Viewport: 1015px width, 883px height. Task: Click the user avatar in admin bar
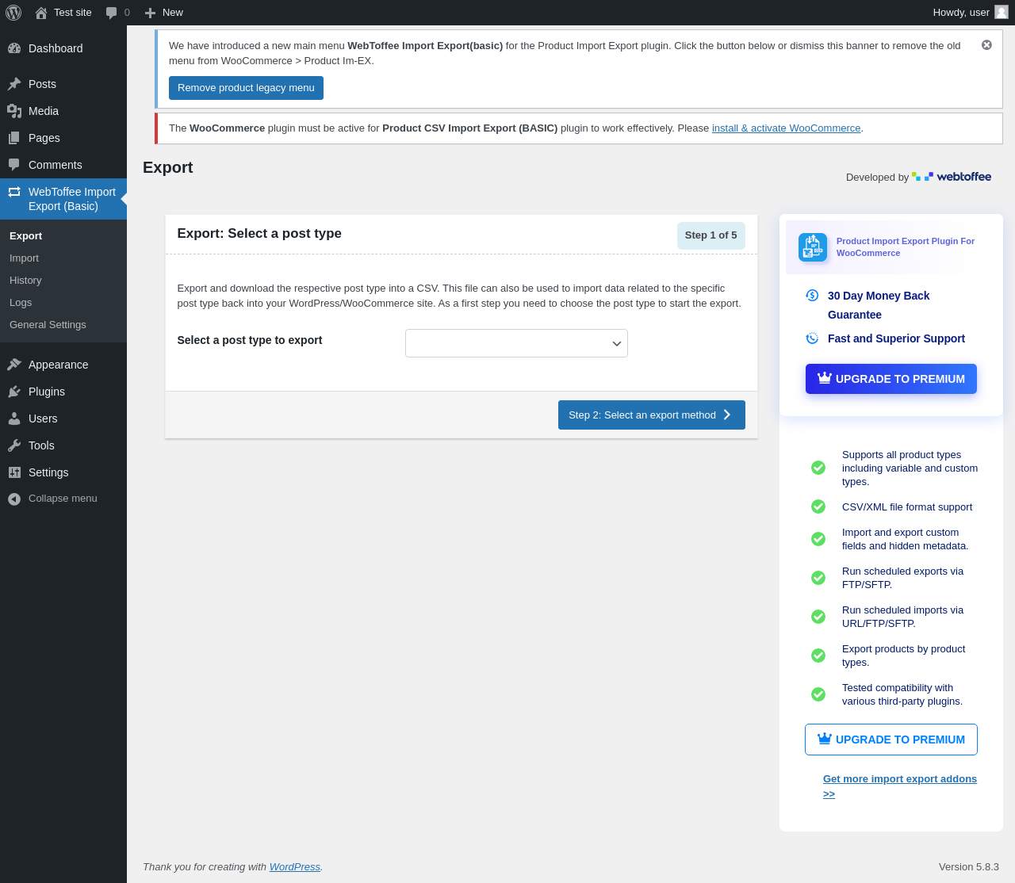(1002, 12)
